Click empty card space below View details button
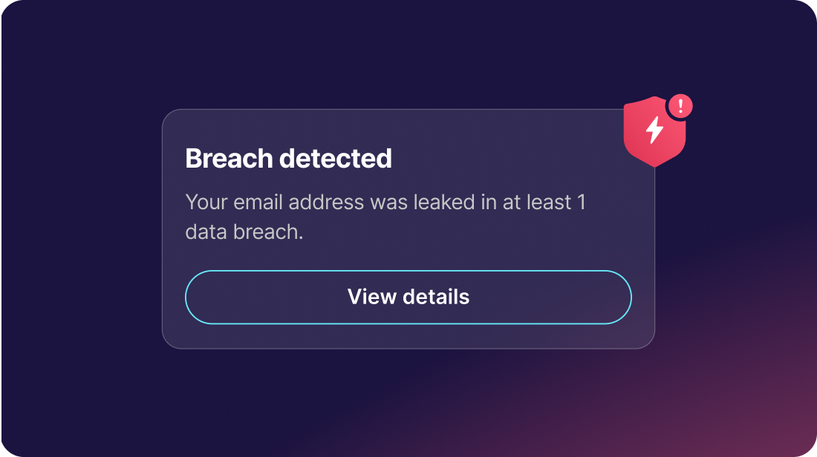Image resolution: width=817 pixels, height=457 pixels. (408, 336)
